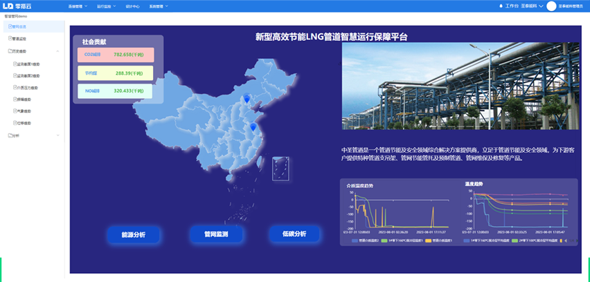Click the LNG pipeline facility photo

[x=458, y=88]
